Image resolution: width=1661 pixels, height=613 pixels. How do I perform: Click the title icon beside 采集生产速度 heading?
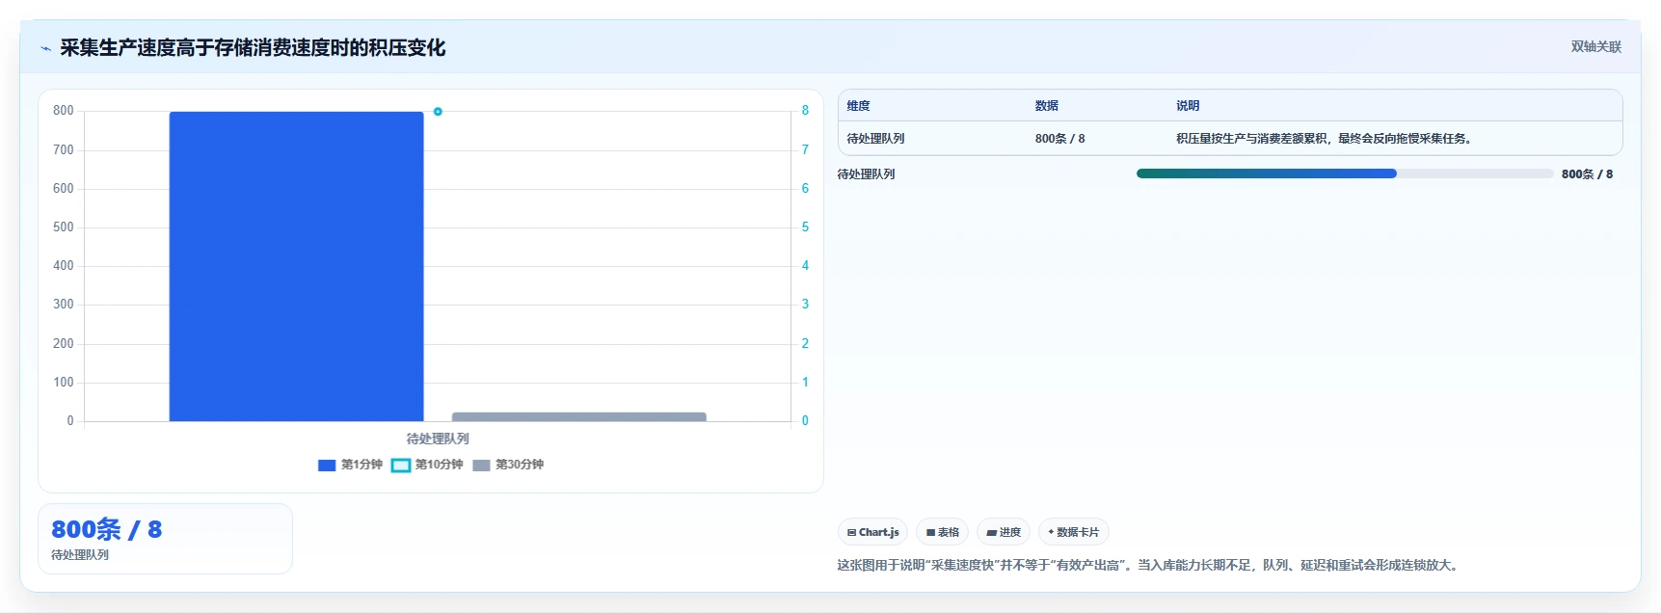click(x=45, y=48)
